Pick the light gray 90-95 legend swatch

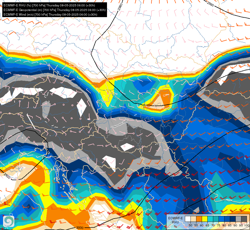pos(238,219)
